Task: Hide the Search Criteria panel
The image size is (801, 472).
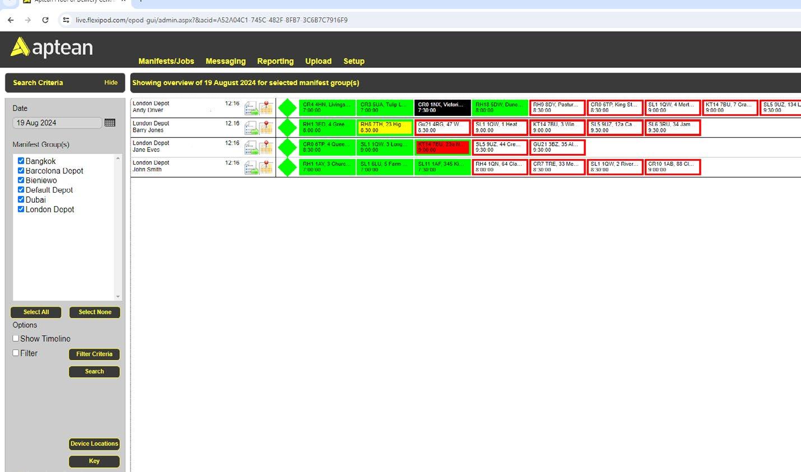Action: (x=111, y=82)
